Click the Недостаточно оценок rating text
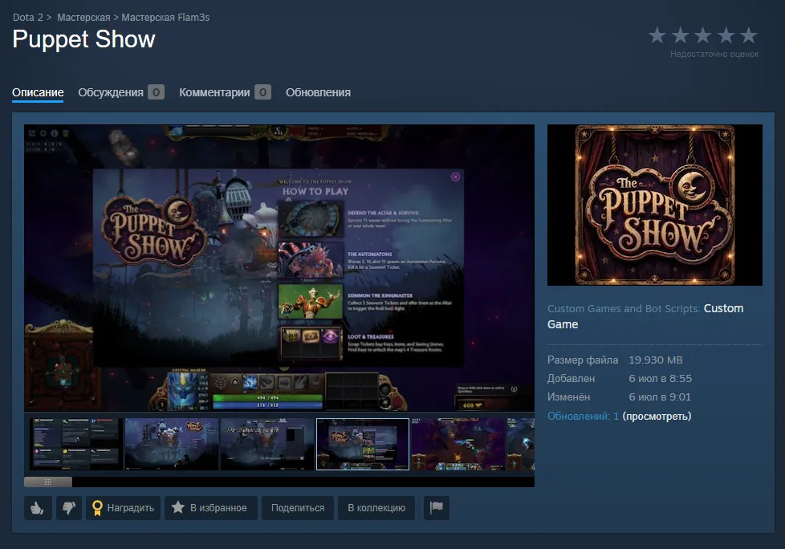Viewport: 785px width, 549px height. 714,54
